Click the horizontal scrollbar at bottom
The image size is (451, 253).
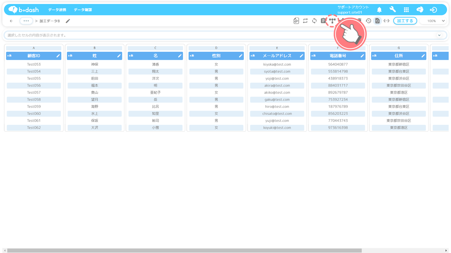click(x=183, y=251)
